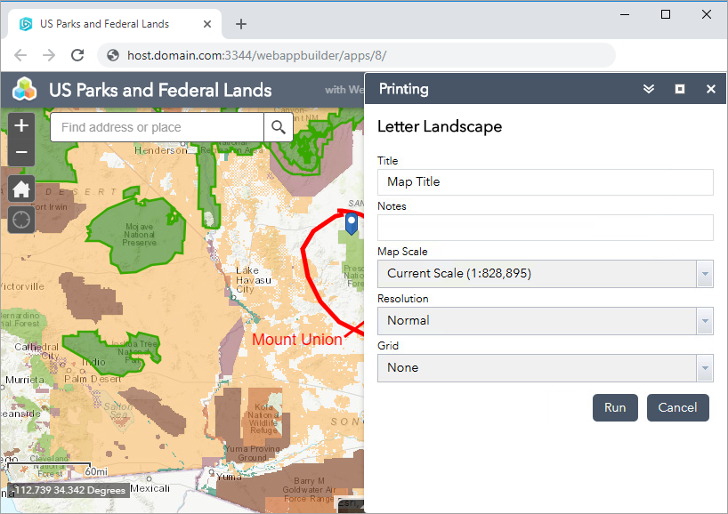Reload the browser page
Viewport: 728px width, 514px height.
pos(77,55)
